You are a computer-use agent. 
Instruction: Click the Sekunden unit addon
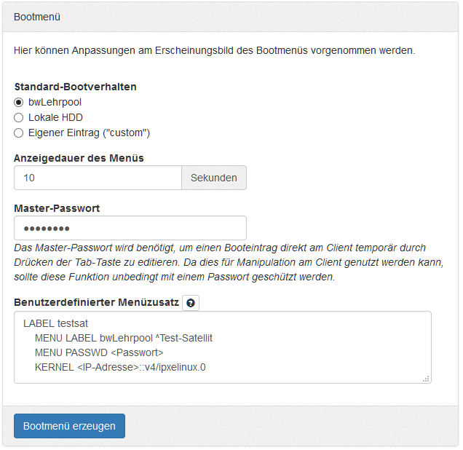point(213,178)
